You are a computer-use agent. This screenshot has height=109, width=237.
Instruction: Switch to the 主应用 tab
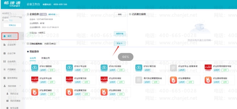click(x=33, y=58)
